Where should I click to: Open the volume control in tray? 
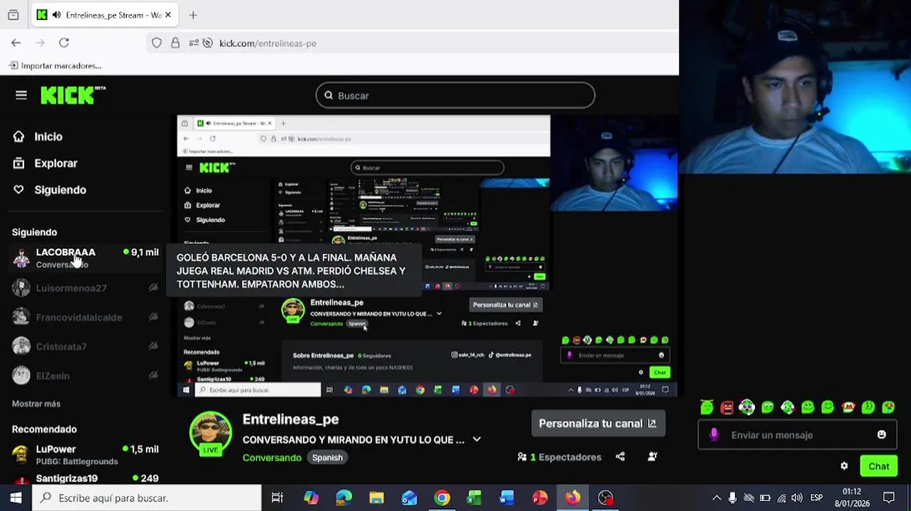tap(797, 498)
